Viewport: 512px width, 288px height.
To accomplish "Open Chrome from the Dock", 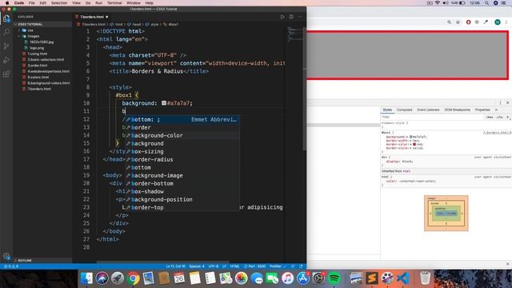I will pos(133,278).
